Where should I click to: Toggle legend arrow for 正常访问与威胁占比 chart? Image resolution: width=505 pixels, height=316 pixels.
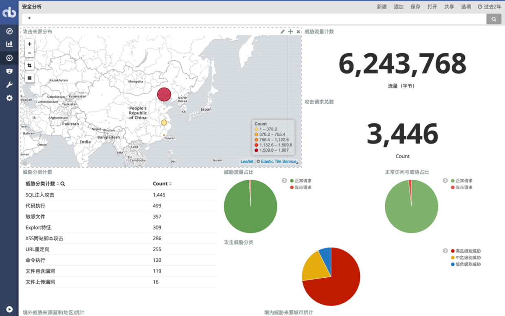(445, 181)
